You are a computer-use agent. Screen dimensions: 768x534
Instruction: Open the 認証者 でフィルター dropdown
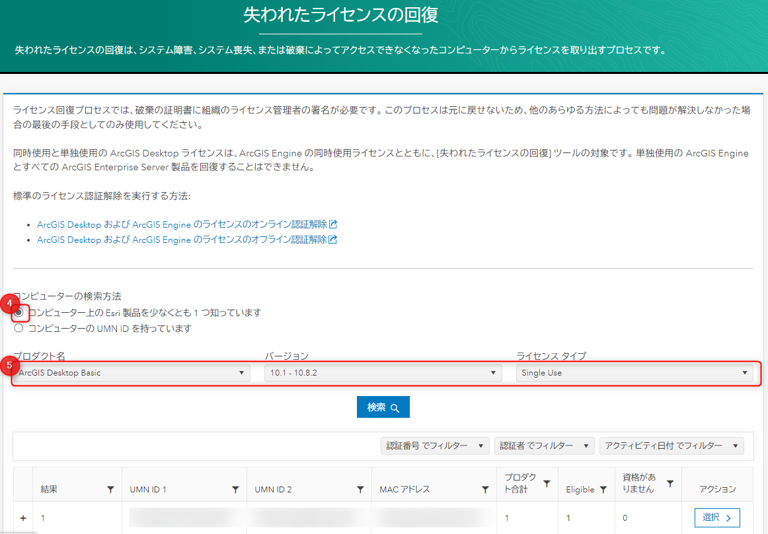point(544,446)
